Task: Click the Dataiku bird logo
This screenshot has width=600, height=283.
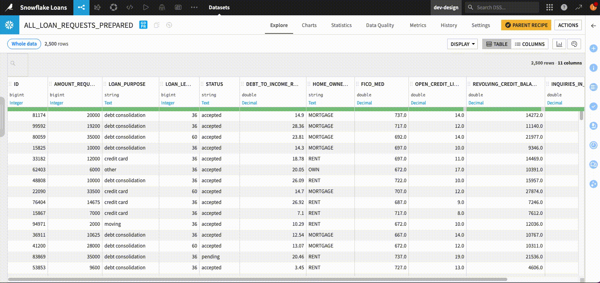Action: (10, 7)
